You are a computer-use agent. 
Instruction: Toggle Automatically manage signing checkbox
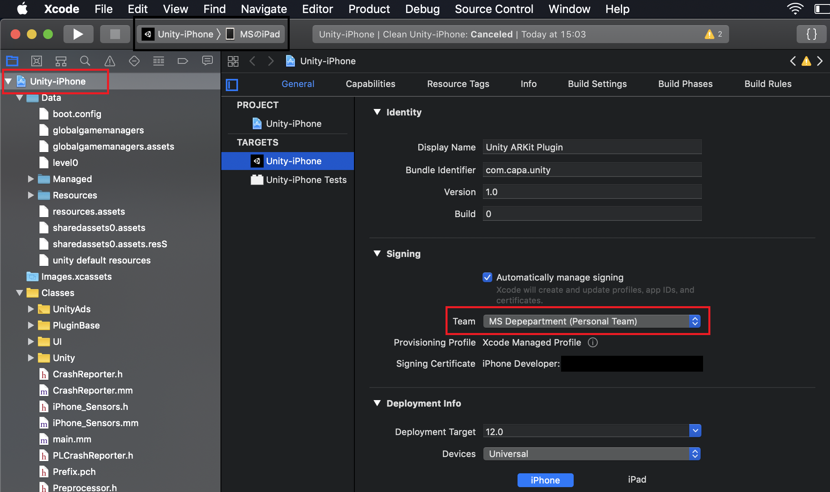click(x=487, y=277)
